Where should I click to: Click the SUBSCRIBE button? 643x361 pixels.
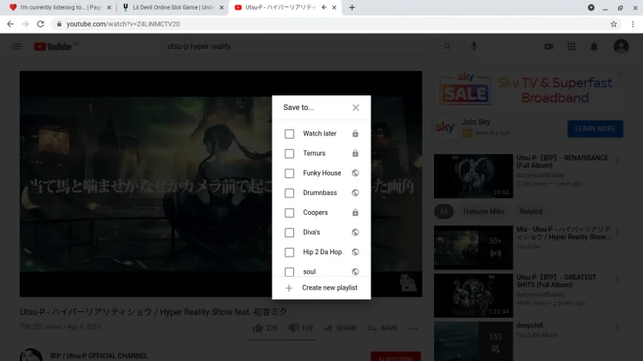[x=395, y=356]
